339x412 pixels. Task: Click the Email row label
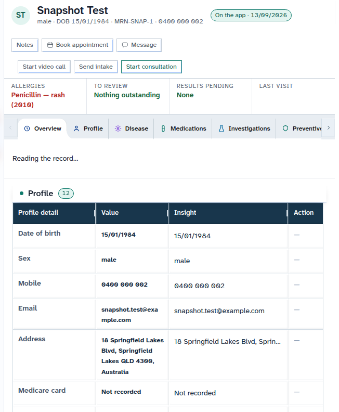28,308
